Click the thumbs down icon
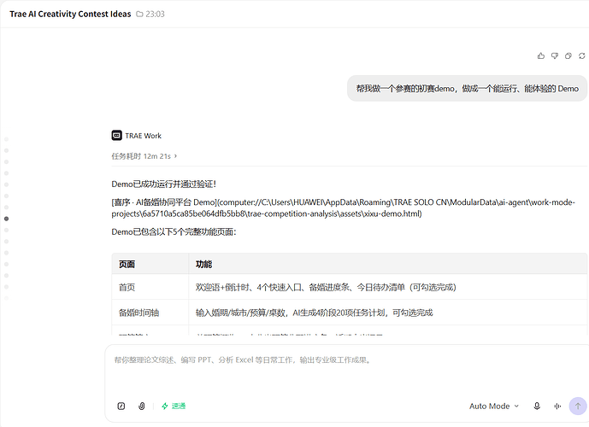The image size is (589, 427). (x=555, y=56)
